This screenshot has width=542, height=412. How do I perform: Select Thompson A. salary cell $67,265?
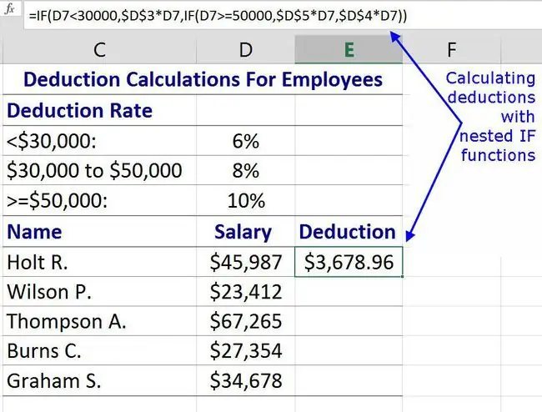pos(246,321)
